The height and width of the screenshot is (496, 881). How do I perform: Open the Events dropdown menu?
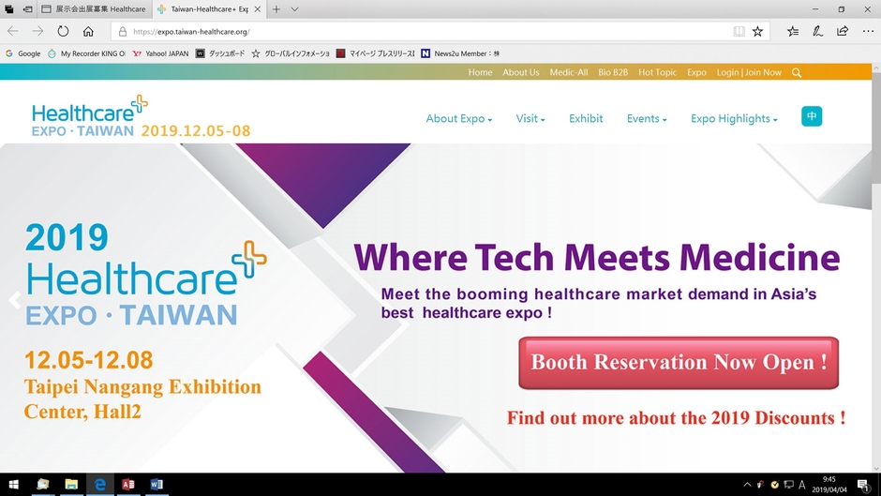[x=647, y=119]
